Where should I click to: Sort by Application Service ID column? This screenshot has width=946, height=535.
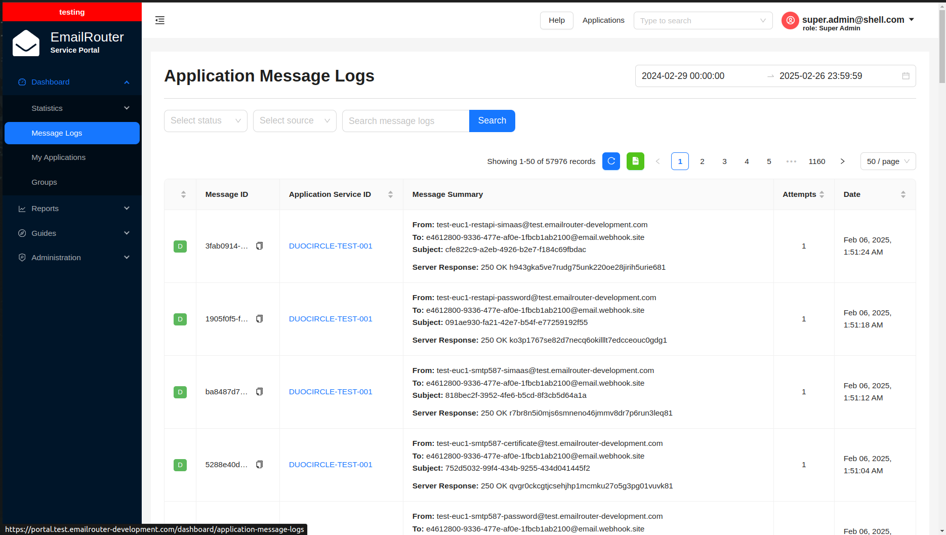tap(390, 194)
